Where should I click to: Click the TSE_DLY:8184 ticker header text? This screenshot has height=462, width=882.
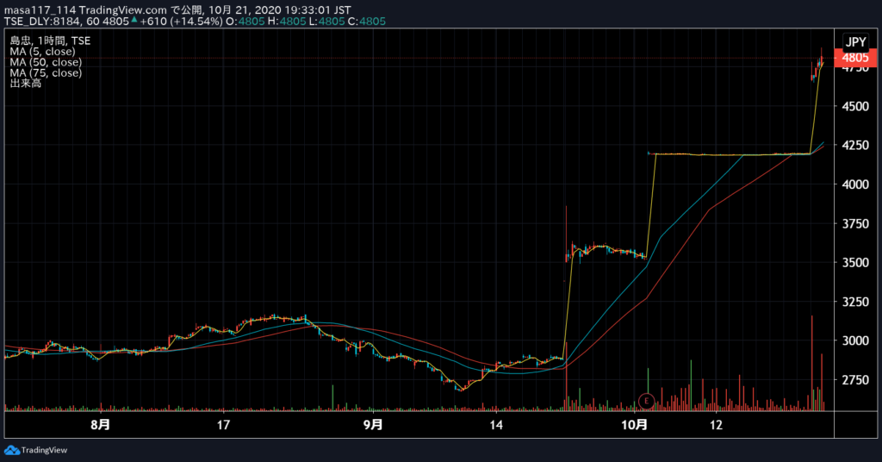(x=44, y=22)
